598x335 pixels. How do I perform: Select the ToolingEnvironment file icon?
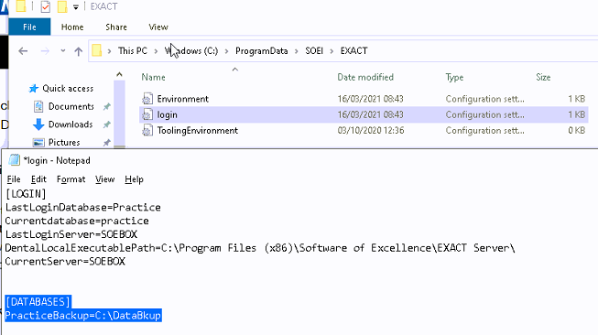coord(147,131)
